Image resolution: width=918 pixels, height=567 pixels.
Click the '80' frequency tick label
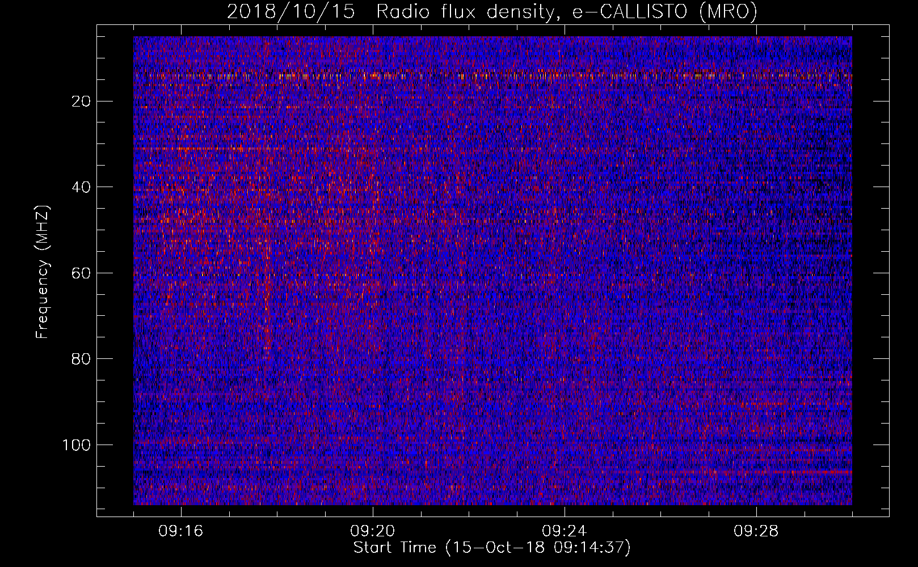click(x=82, y=359)
